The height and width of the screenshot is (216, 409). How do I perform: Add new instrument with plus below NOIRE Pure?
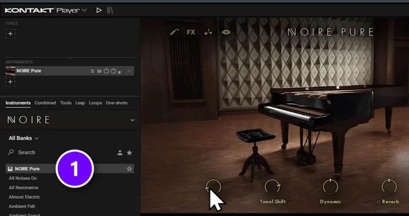(10, 82)
